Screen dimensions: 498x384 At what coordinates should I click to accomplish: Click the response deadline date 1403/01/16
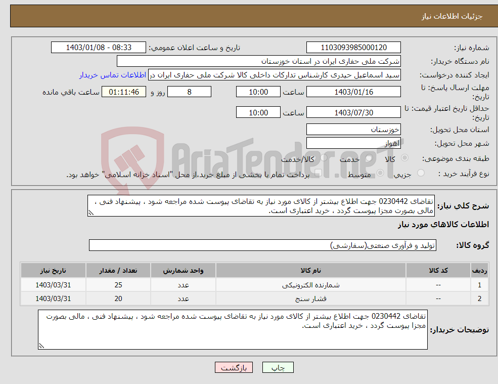[x=353, y=92]
